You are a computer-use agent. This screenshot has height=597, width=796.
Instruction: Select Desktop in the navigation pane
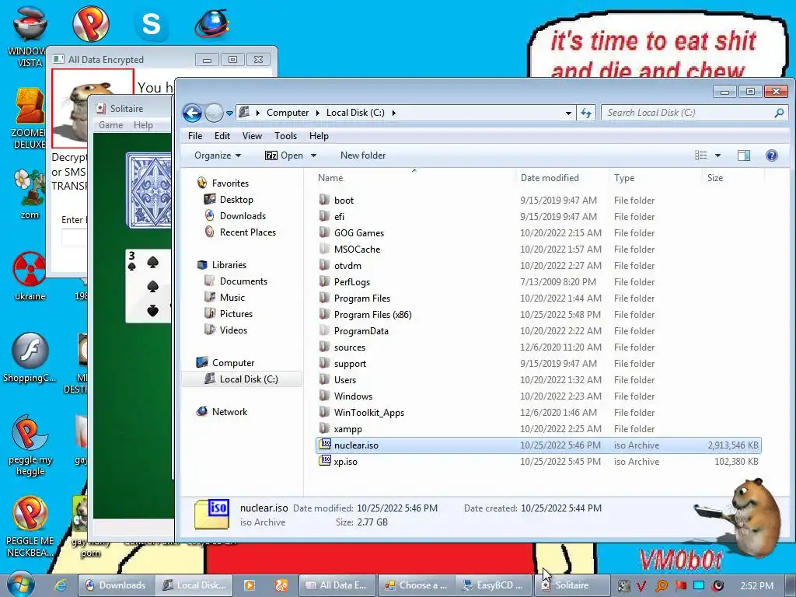pos(236,200)
